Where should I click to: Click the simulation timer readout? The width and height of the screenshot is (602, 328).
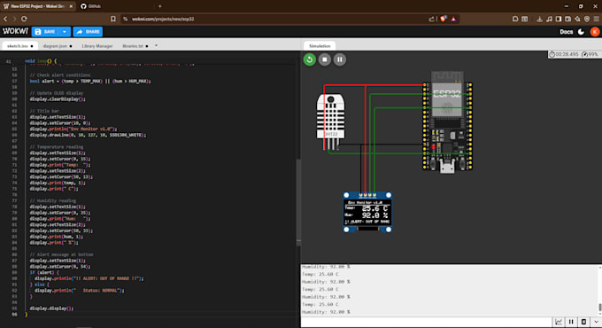pyautogui.click(x=564, y=54)
